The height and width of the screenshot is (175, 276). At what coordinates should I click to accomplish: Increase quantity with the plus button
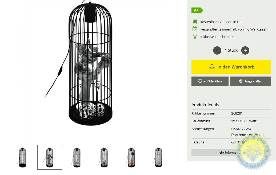point(245,50)
